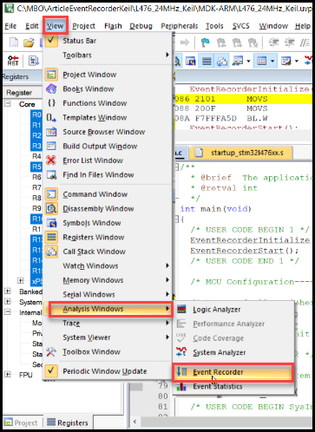Click the Open file folder toolbar icon
The height and width of the screenshot is (432, 315).
pos(29,43)
